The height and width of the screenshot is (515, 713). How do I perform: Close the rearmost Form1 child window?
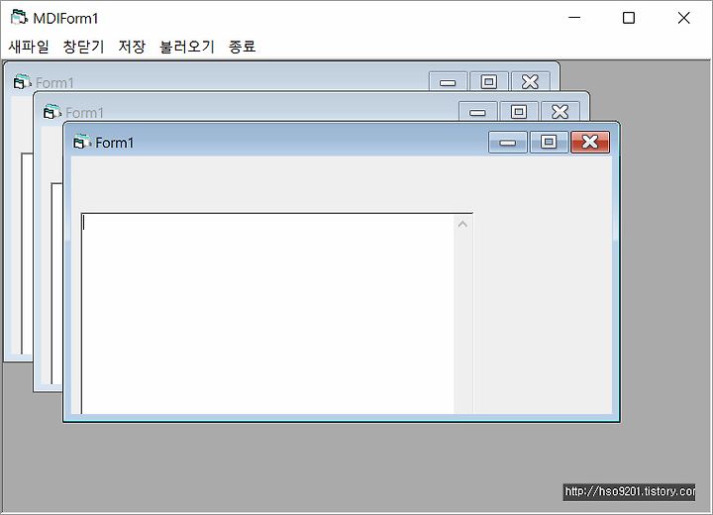click(530, 81)
